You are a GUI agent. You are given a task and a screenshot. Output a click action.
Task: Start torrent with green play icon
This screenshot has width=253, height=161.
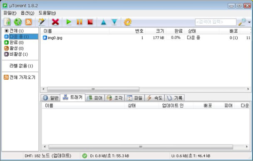coord(69,22)
